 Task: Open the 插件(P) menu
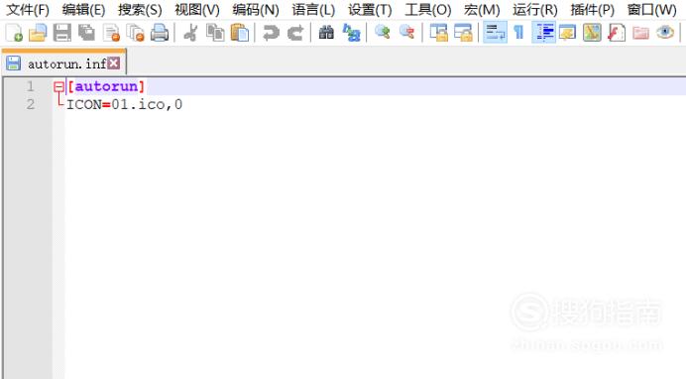pyautogui.click(x=593, y=10)
